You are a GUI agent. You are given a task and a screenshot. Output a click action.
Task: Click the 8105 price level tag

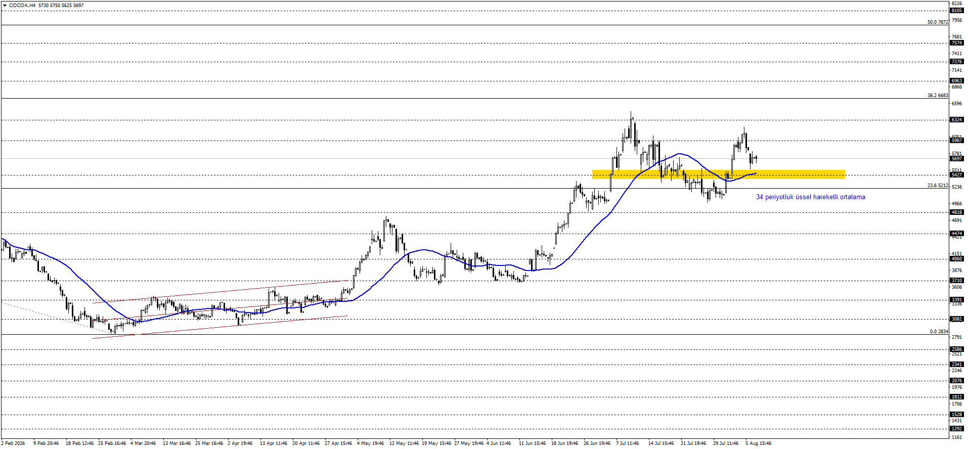click(957, 11)
